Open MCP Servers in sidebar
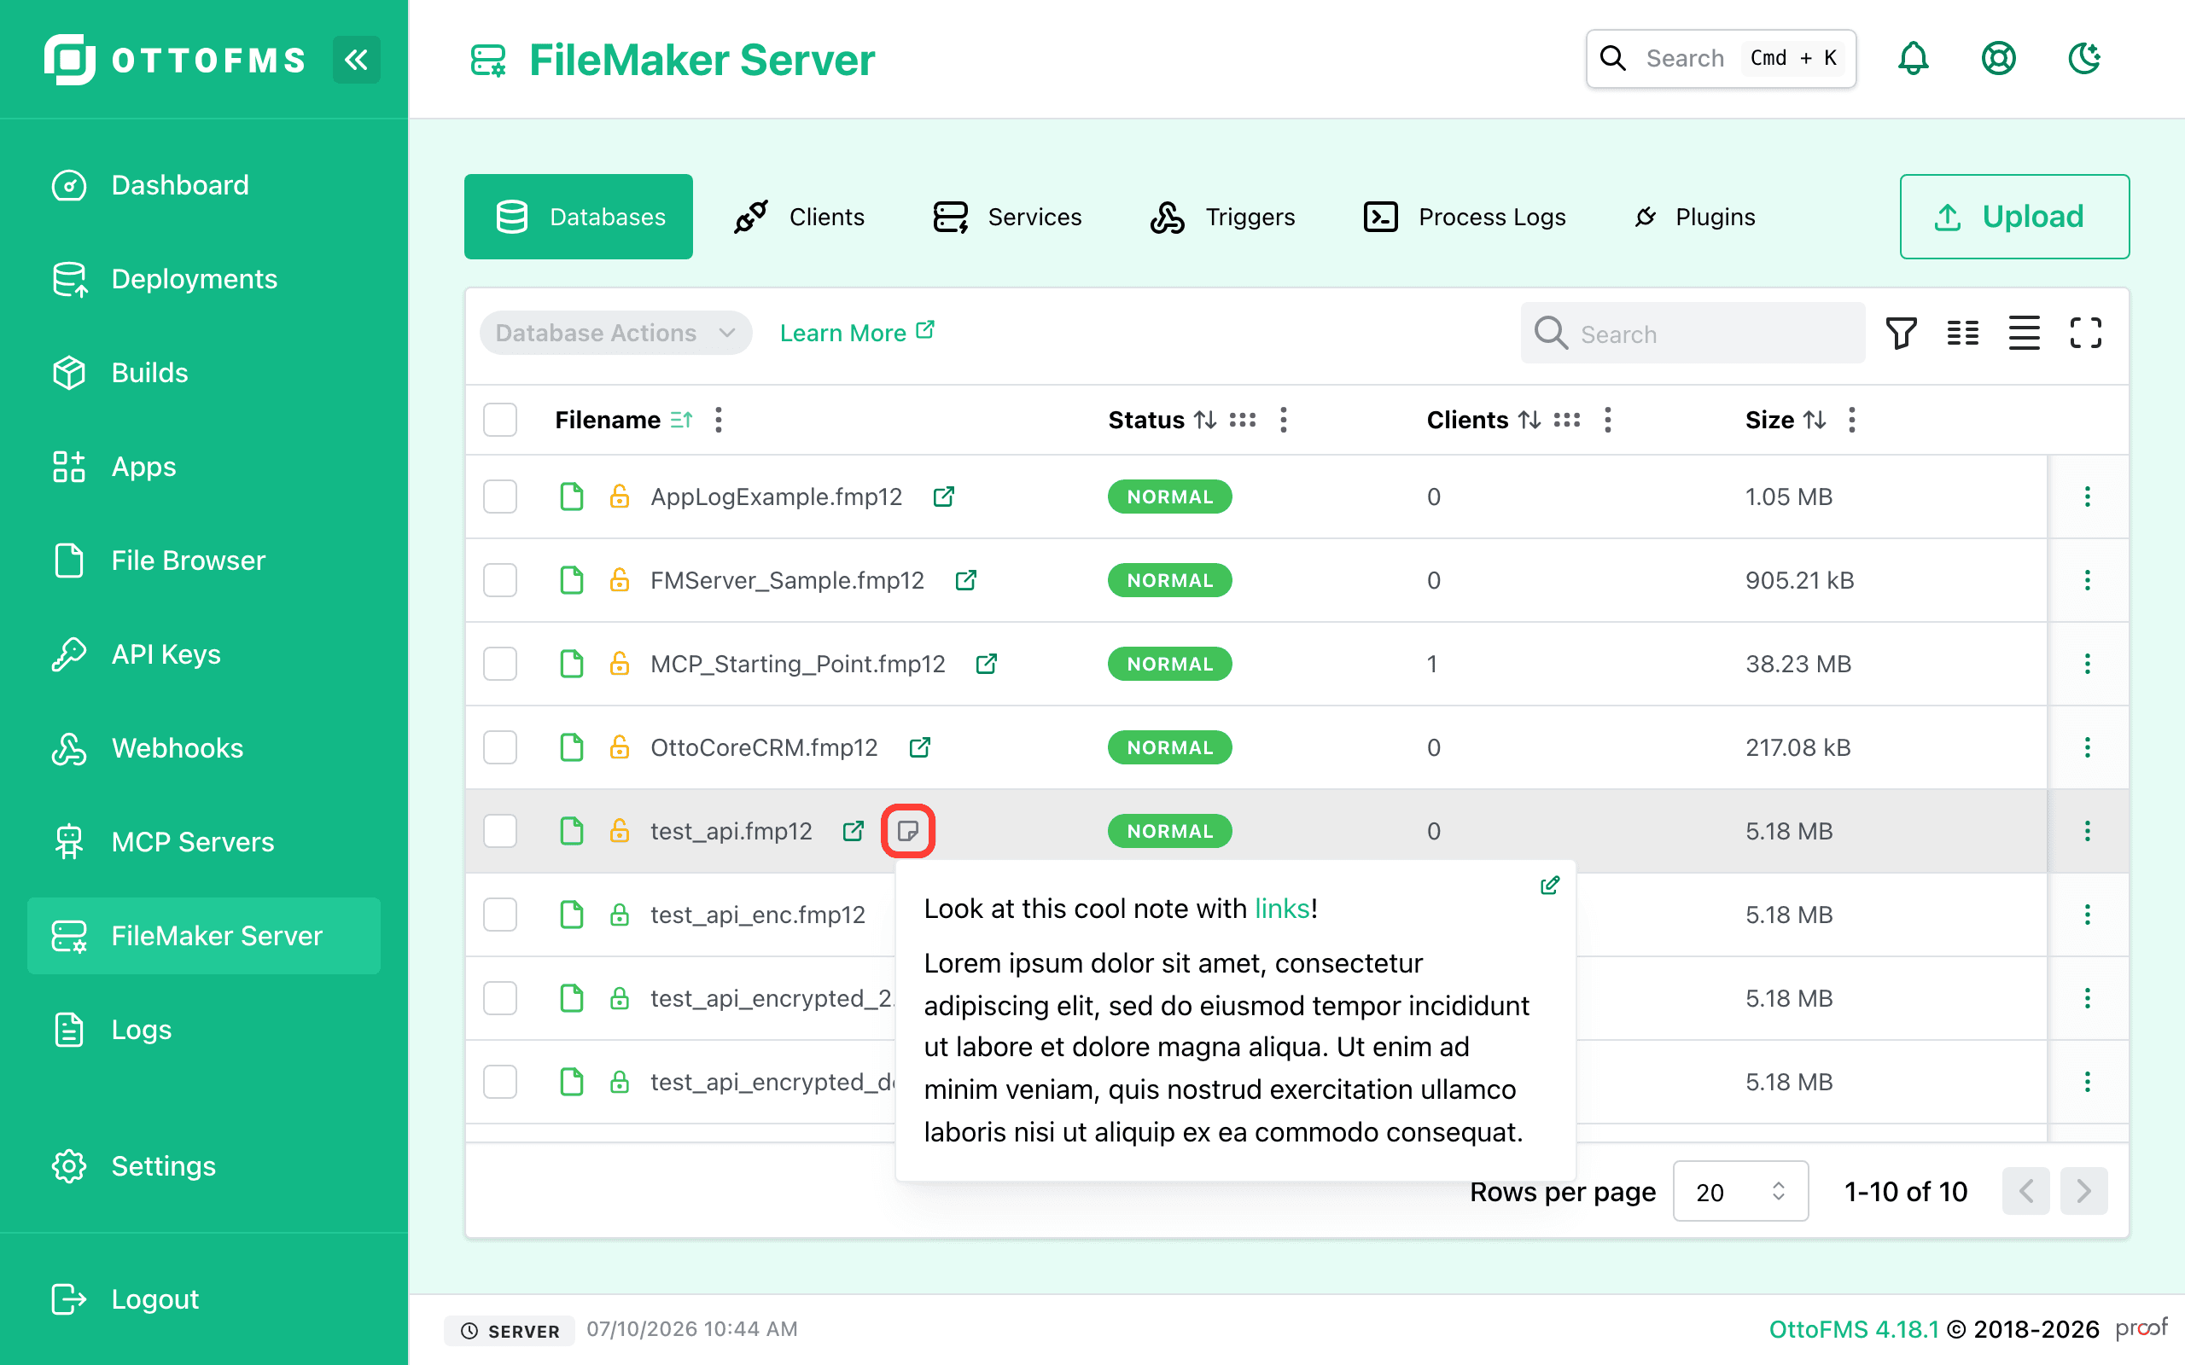Screen dimensions: 2185x1365 pyautogui.click(x=204, y=842)
